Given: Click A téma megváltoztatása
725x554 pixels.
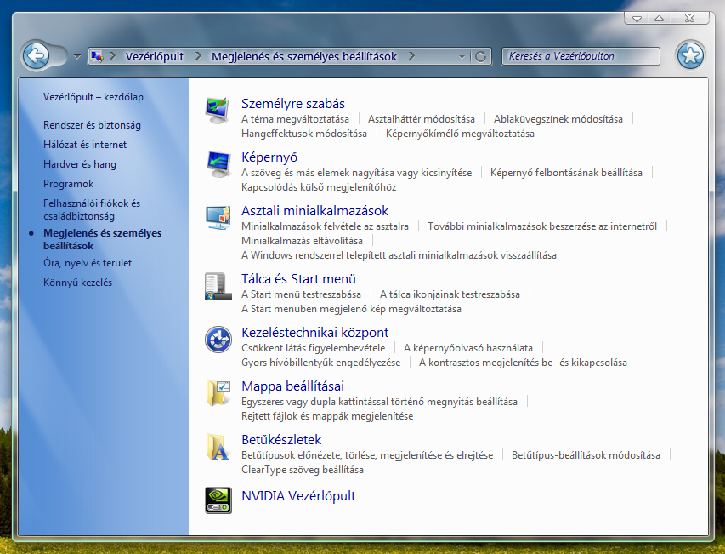Looking at the screenshot, I should point(295,119).
